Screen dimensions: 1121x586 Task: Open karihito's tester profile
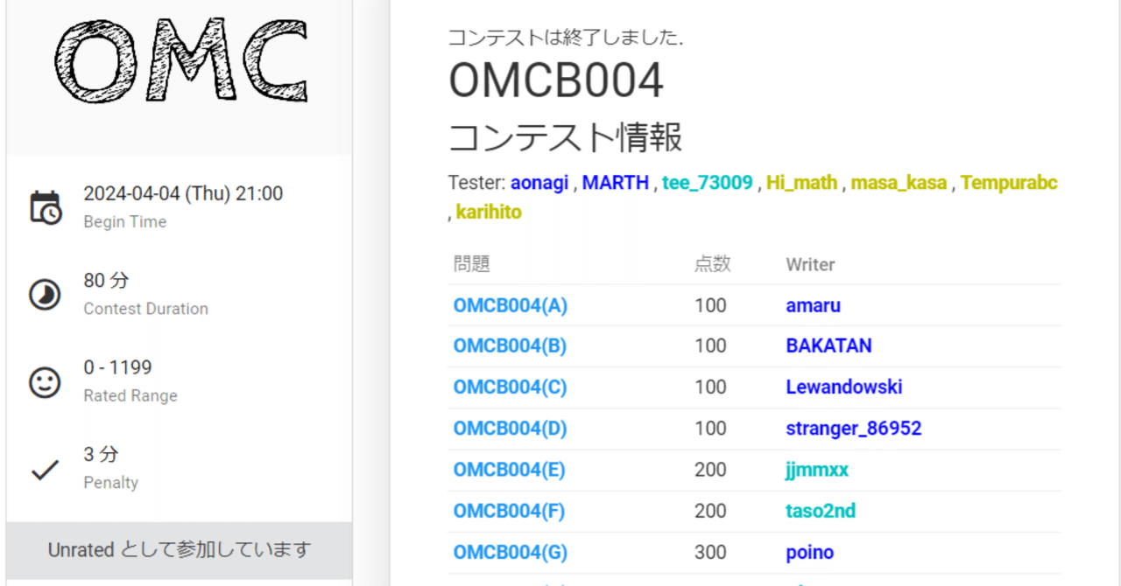click(x=489, y=211)
